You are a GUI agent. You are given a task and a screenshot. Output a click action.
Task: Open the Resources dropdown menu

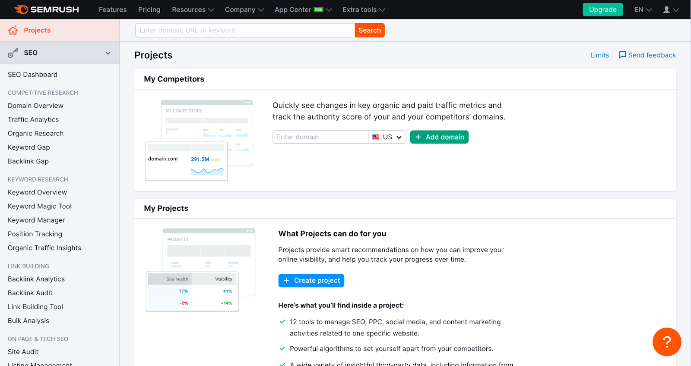(193, 9)
